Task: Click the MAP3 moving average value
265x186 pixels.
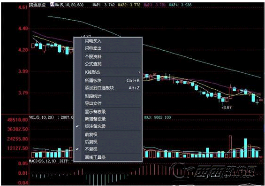Action: point(155,5)
